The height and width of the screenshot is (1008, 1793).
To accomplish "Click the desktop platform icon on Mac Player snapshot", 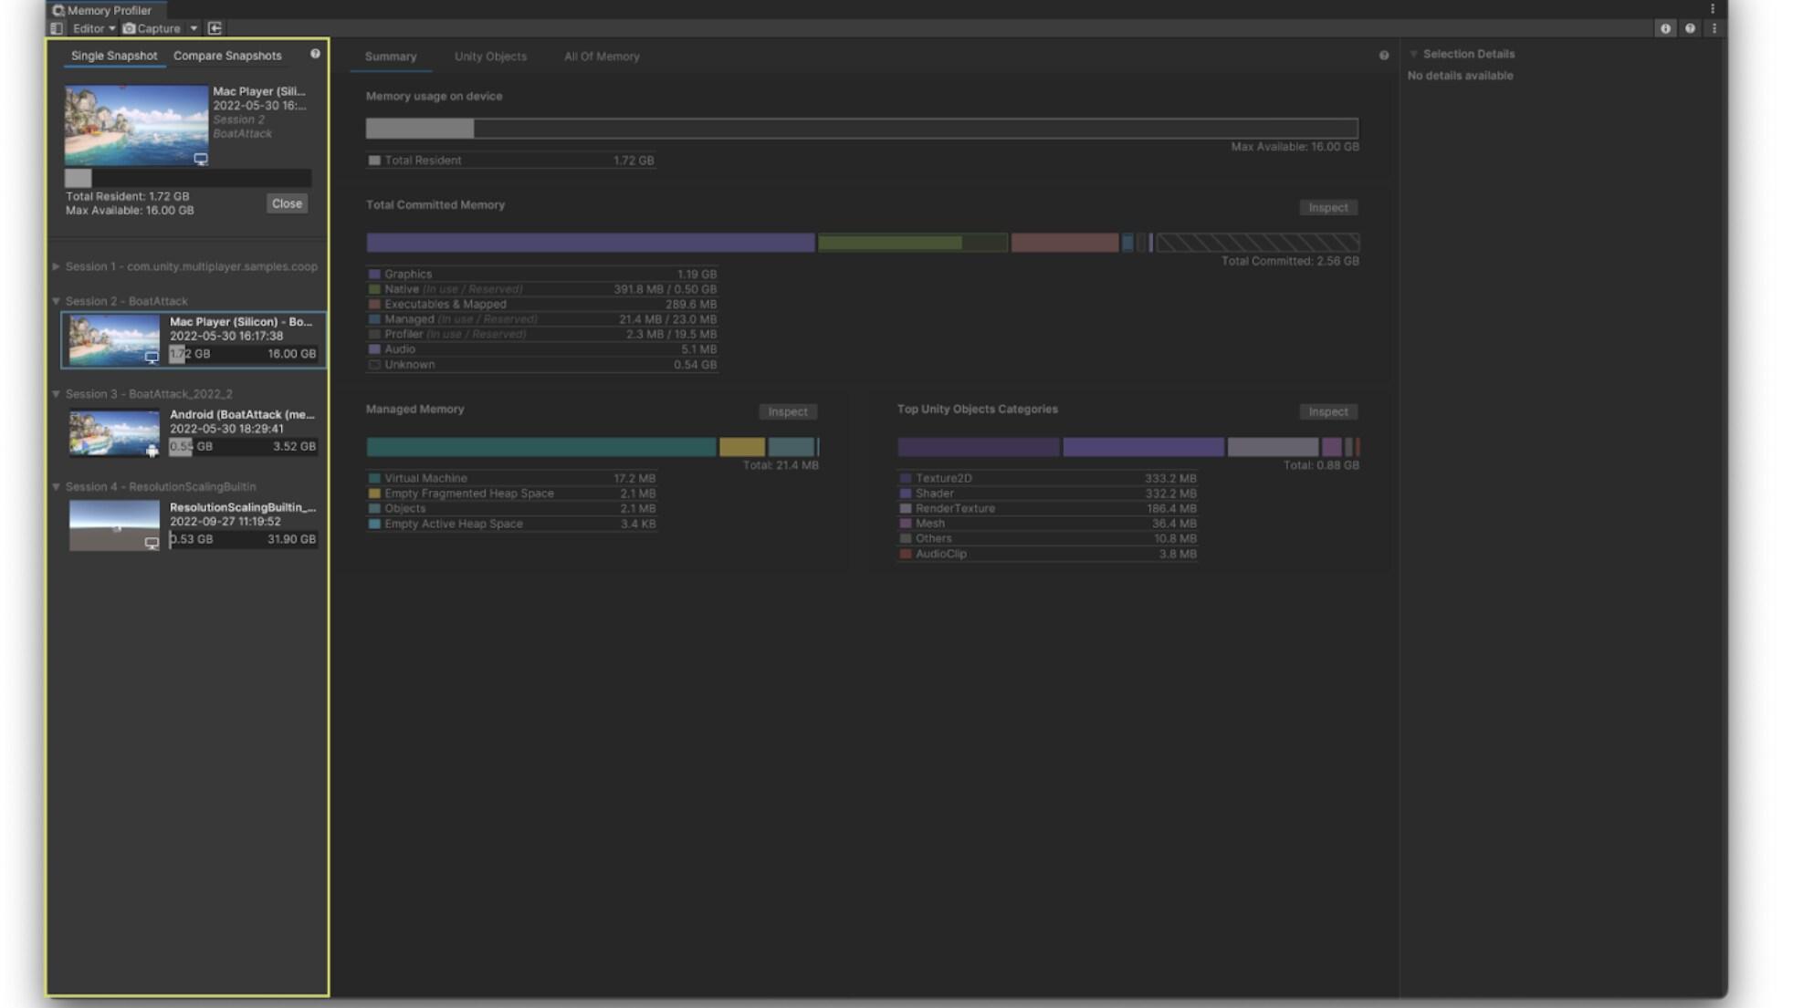I will [203, 160].
